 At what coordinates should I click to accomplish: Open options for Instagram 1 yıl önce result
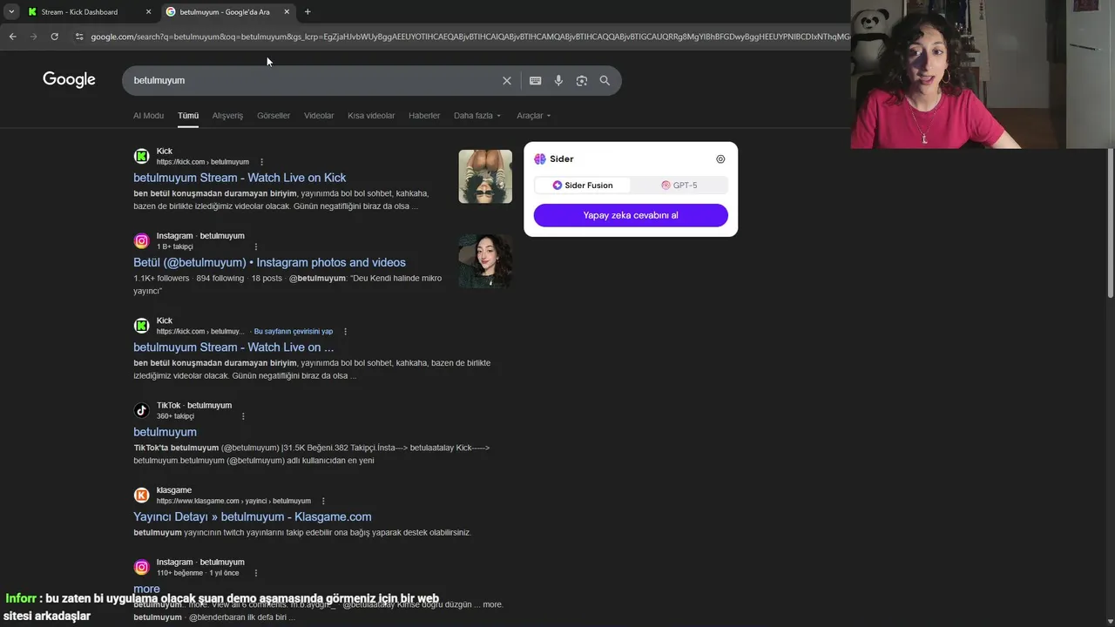256,573
